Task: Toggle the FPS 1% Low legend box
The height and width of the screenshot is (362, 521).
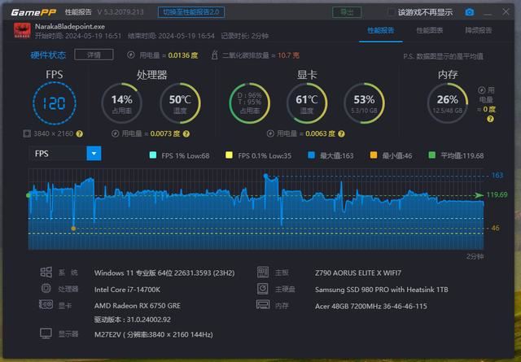Action: click(x=153, y=155)
